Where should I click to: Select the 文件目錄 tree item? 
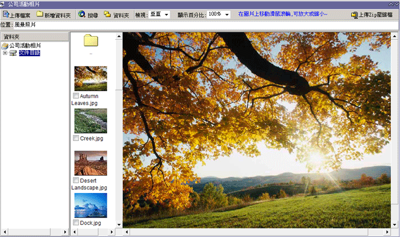pyautogui.click(x=29, y=53)
